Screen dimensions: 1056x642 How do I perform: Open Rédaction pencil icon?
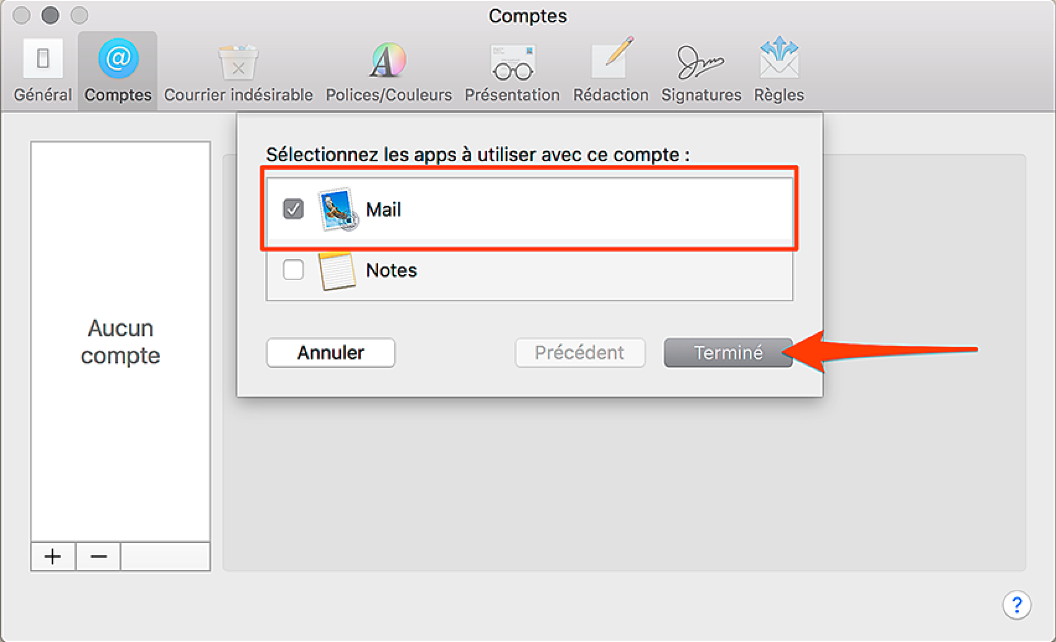tap(611, 59)
